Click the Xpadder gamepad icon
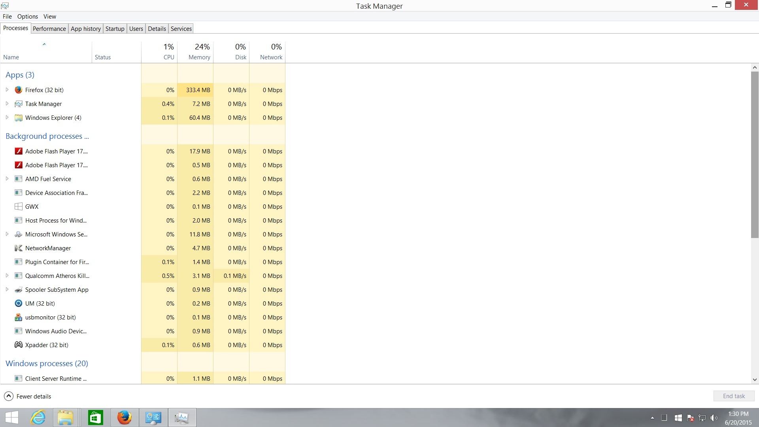 18,345
